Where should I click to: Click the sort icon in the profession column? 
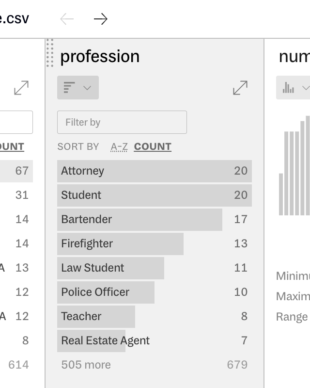click(x=68, y=87)
